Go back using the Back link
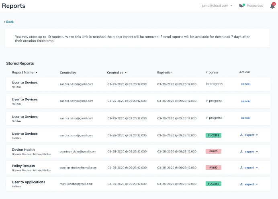278x199 pixels. [9, 22]
